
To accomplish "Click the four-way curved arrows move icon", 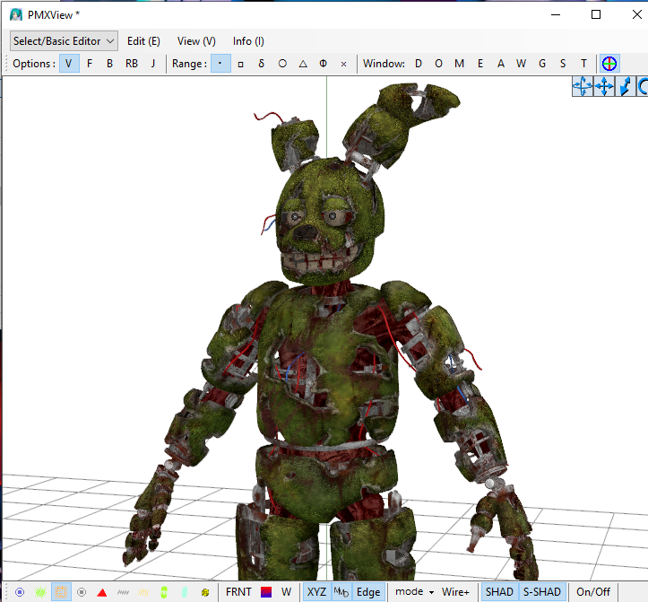I will 583,86.
